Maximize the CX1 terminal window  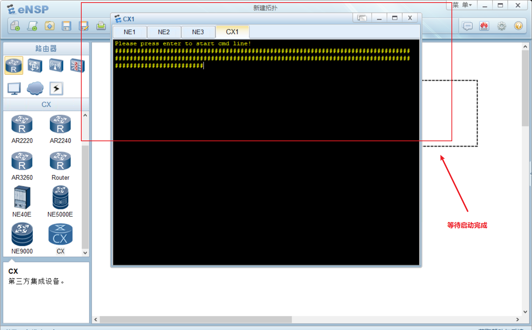pos(395,18)
